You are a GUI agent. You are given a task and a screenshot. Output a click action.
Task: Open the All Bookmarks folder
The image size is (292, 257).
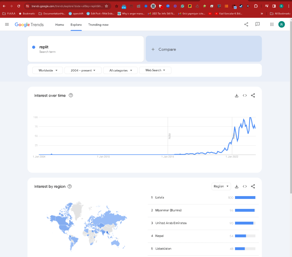tap(280, 14)
